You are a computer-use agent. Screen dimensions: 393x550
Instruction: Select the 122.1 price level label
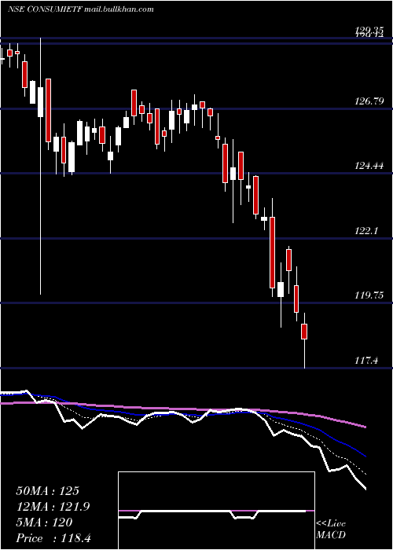366,231
